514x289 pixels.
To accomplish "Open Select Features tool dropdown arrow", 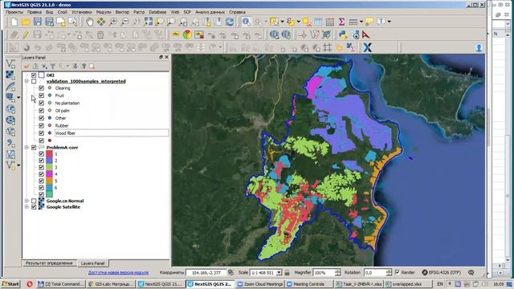I will click(x=282, y=22).
